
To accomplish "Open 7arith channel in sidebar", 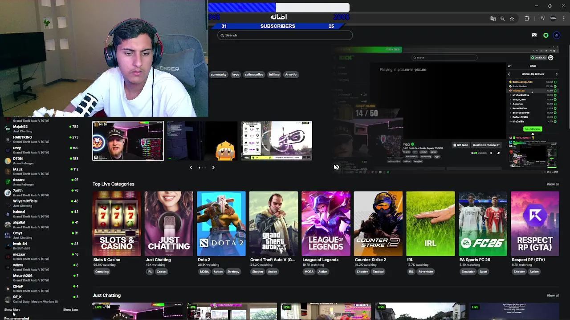I will pyautogui.click(x=41, y=192).
